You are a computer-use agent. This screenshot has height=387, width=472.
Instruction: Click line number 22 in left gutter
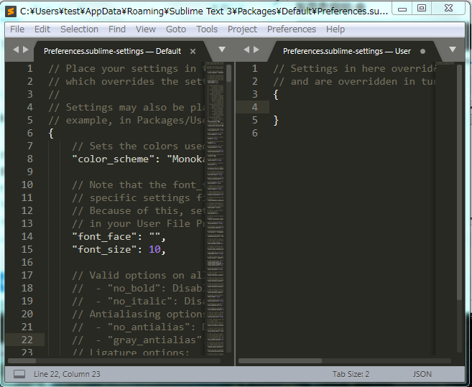coord(27,340)
